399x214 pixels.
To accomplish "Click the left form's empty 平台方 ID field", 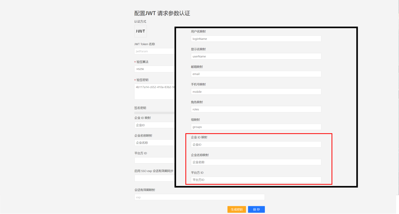I will coord(154,160).
